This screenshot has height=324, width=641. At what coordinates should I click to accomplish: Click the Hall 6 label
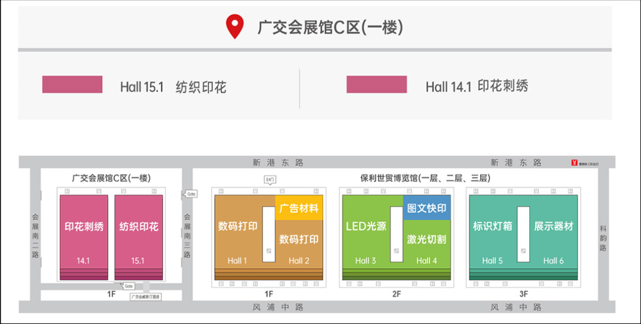click(554, 261)
